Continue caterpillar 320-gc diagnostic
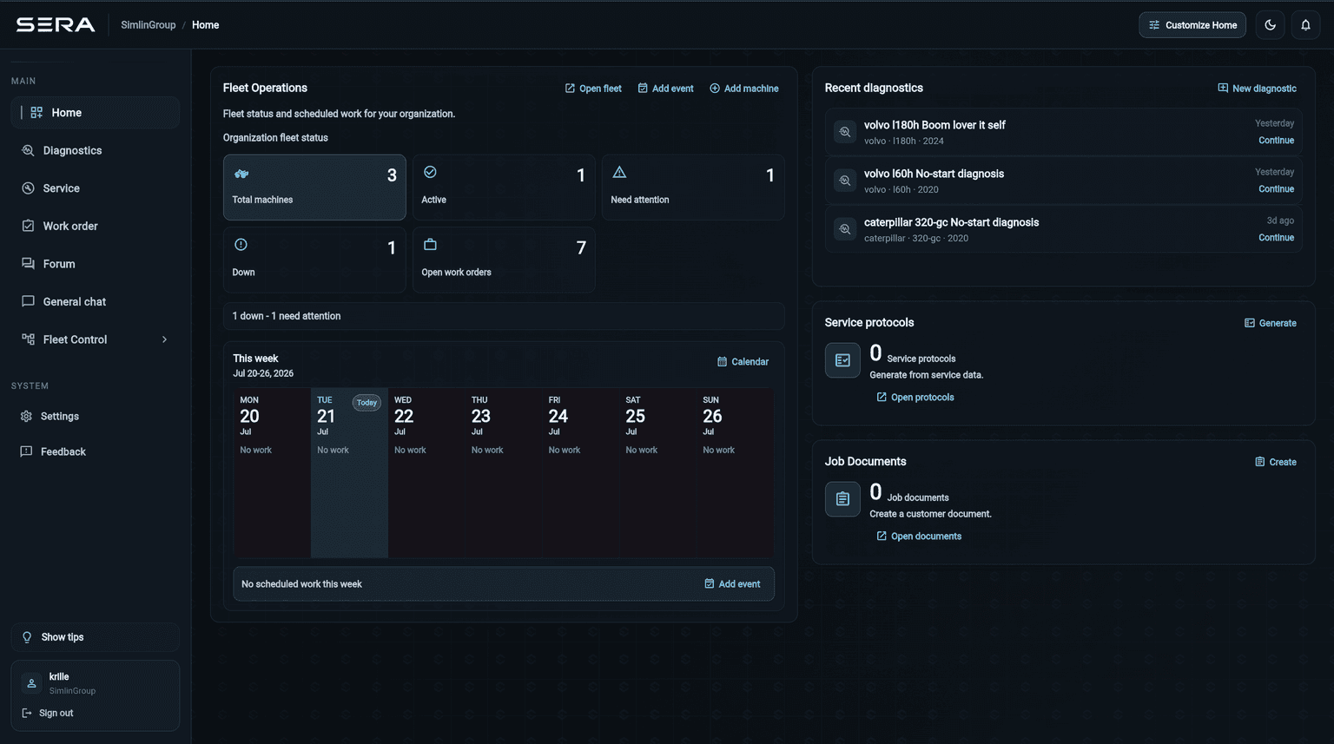1334x744 pixels. 1276,238
